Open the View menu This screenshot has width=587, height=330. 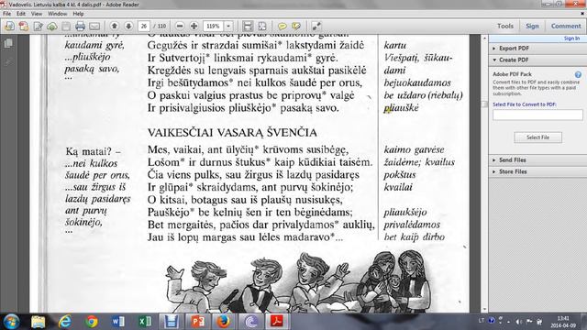[37, 14]
